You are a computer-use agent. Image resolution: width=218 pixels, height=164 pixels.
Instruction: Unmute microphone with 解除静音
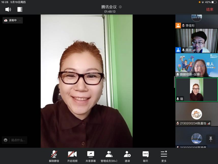point(54,157)
